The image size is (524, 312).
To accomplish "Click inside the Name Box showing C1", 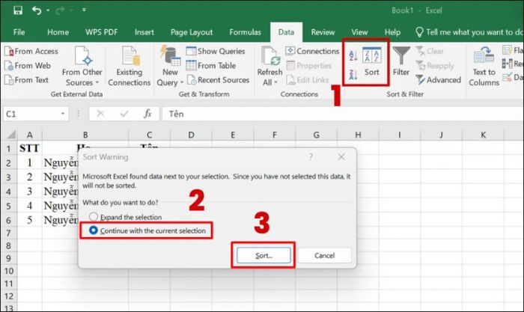I will pyautogui.click(x=31, y=114).
